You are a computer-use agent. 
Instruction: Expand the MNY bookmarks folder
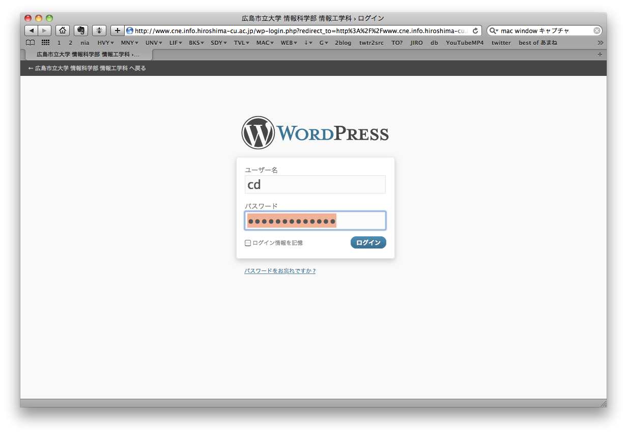click(x=130, y=43)
